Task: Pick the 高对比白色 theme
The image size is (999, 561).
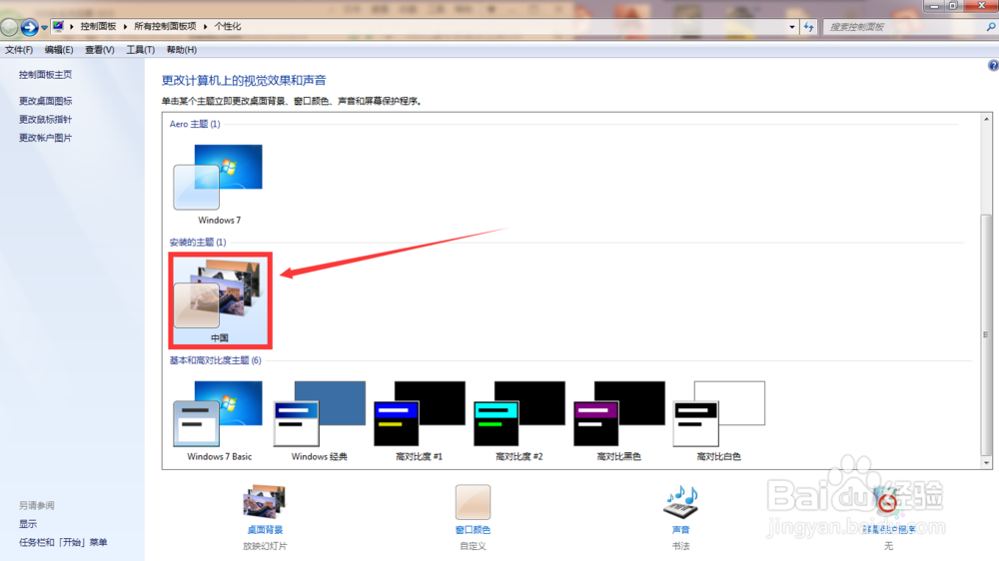Action: (x=718, y=421)
